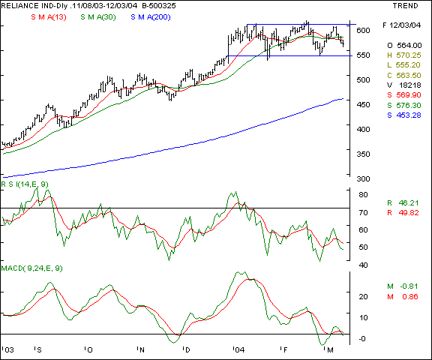Click the lower blue support line at 550
This screenshot has width=432, height=360.
tap(289, 56)
